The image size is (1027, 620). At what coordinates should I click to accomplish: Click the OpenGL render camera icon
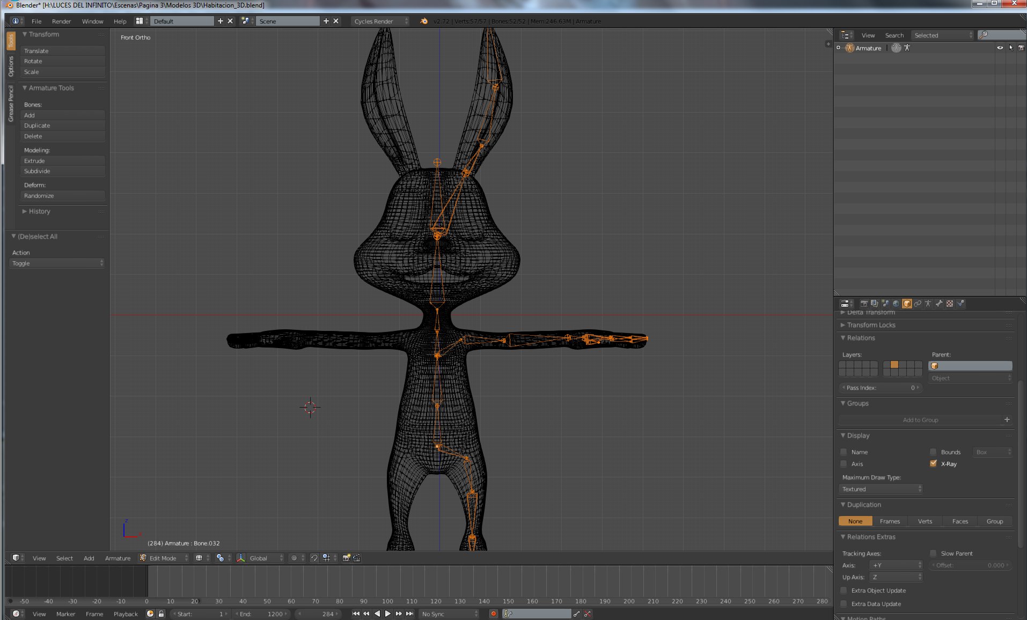[346, 558]
